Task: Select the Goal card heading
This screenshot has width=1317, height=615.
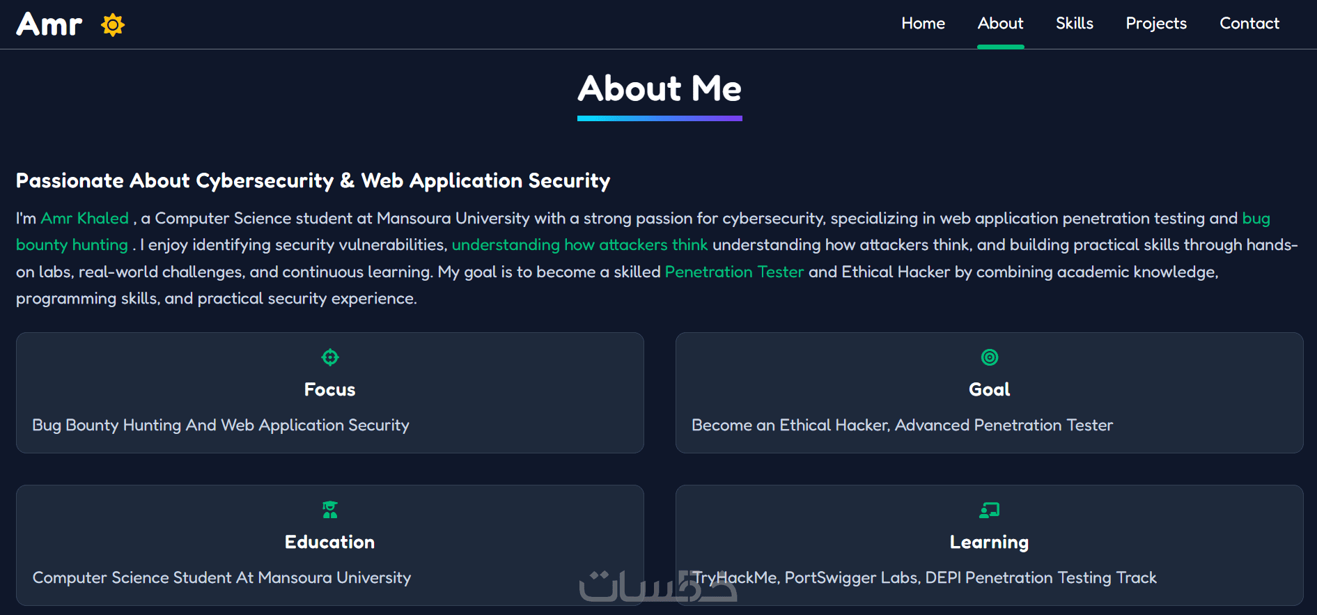Action: pyautogui.click(x=990, y=389)
